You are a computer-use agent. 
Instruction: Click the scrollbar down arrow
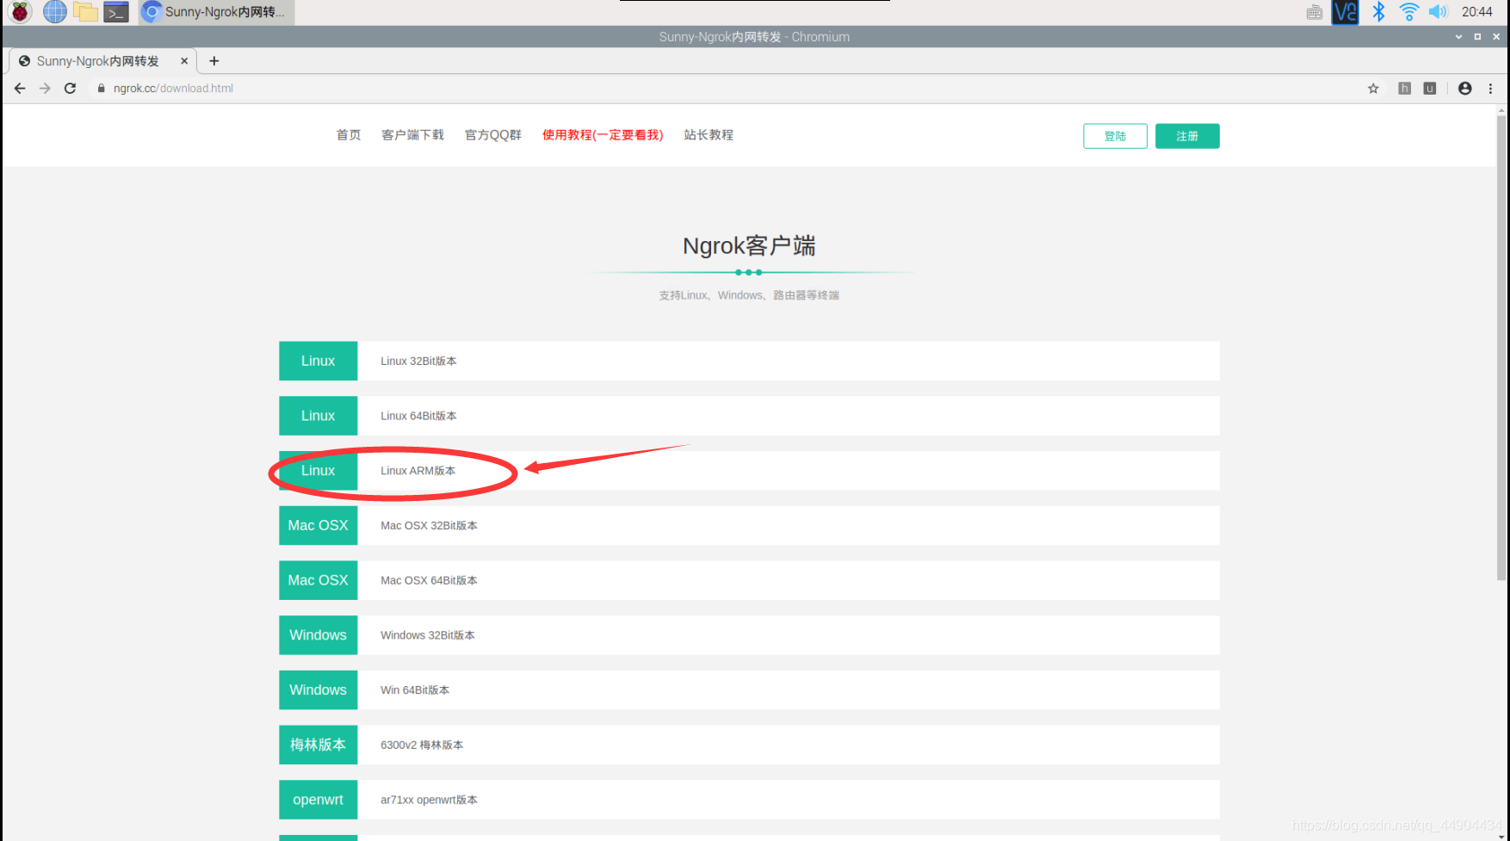[x=1501, y=835]
